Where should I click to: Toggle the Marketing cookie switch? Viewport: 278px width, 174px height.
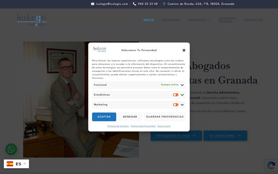point(176,105)
